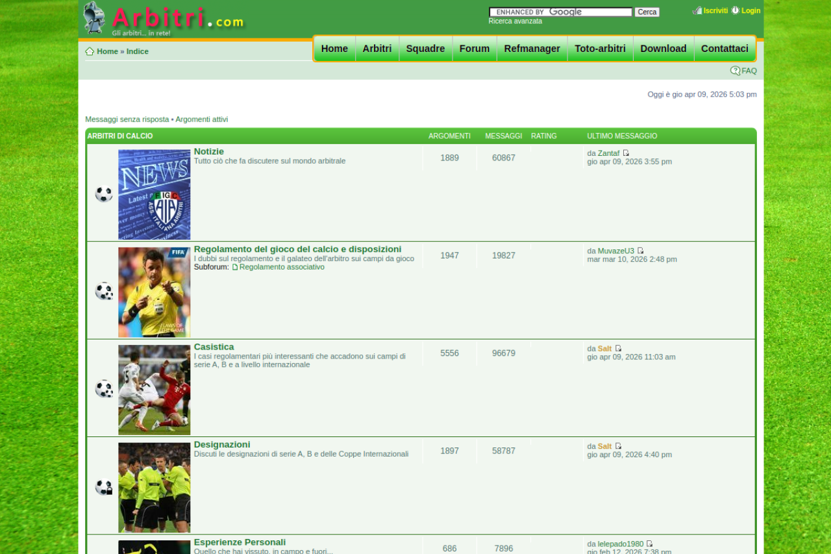View latest post icon next to MuvazeU3

(x=640, y=251)
